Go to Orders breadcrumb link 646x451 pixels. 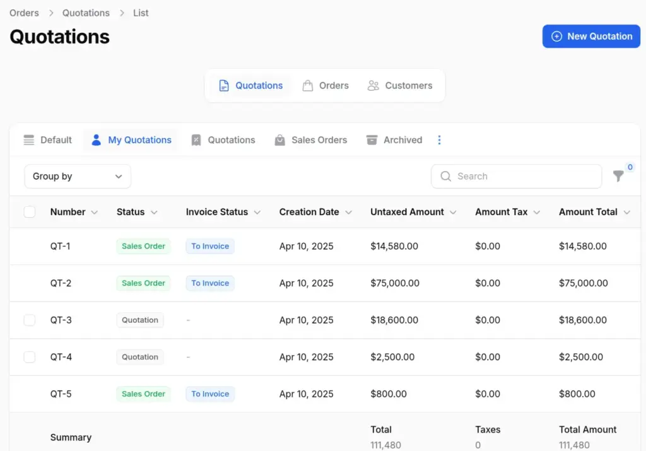click(24, 13)
